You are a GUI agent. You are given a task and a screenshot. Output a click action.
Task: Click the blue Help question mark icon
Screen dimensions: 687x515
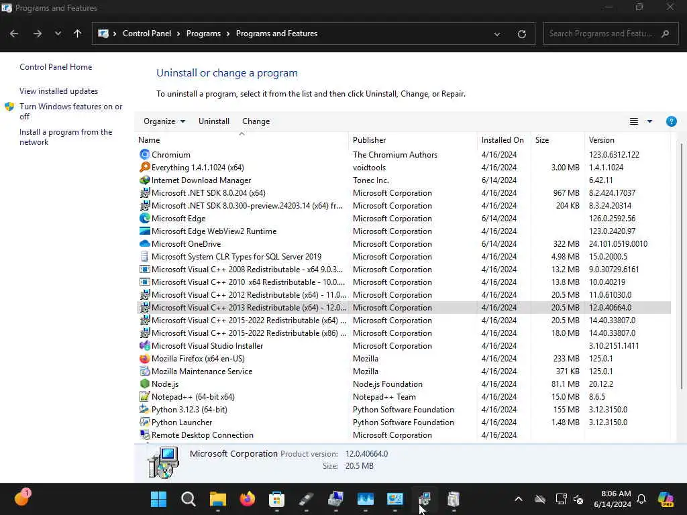pyautogui.click(x=671, y=121)
